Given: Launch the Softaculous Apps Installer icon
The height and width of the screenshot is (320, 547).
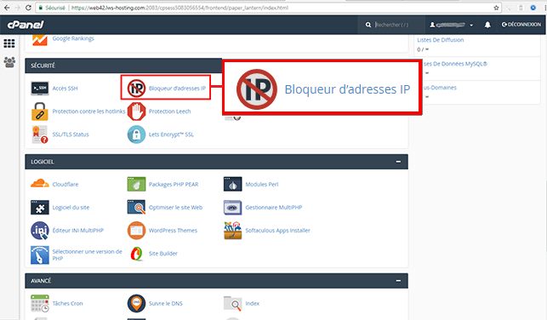Looking at the screenshot, I should pyautogui.click(x=233, y=231).
